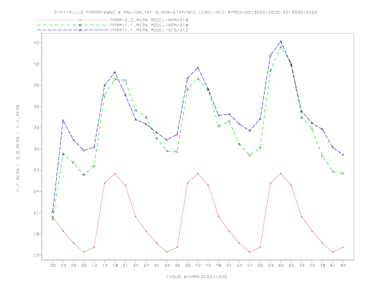This screenshot has height=289, width=374.
Task: Click the green NAM circle marker at hour 84
Action: pyautogui.click(x=343, y=173)
